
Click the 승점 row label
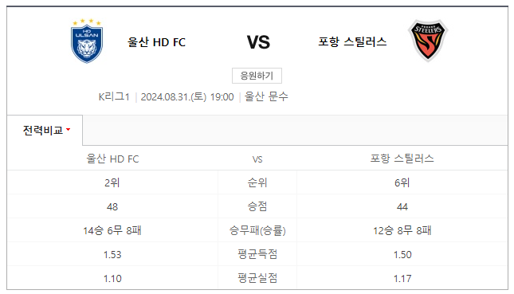[x=257, y=206]
